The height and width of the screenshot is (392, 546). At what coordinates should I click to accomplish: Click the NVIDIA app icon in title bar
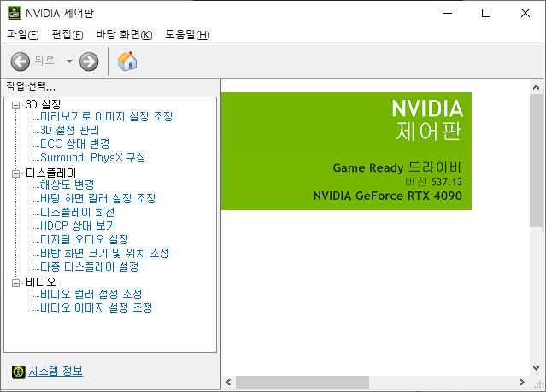tap(15, 13)
